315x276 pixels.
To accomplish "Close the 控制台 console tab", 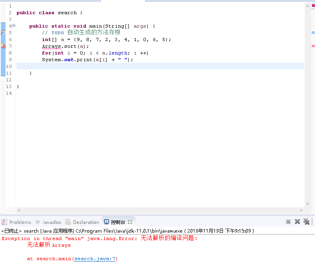I will 130,222.
